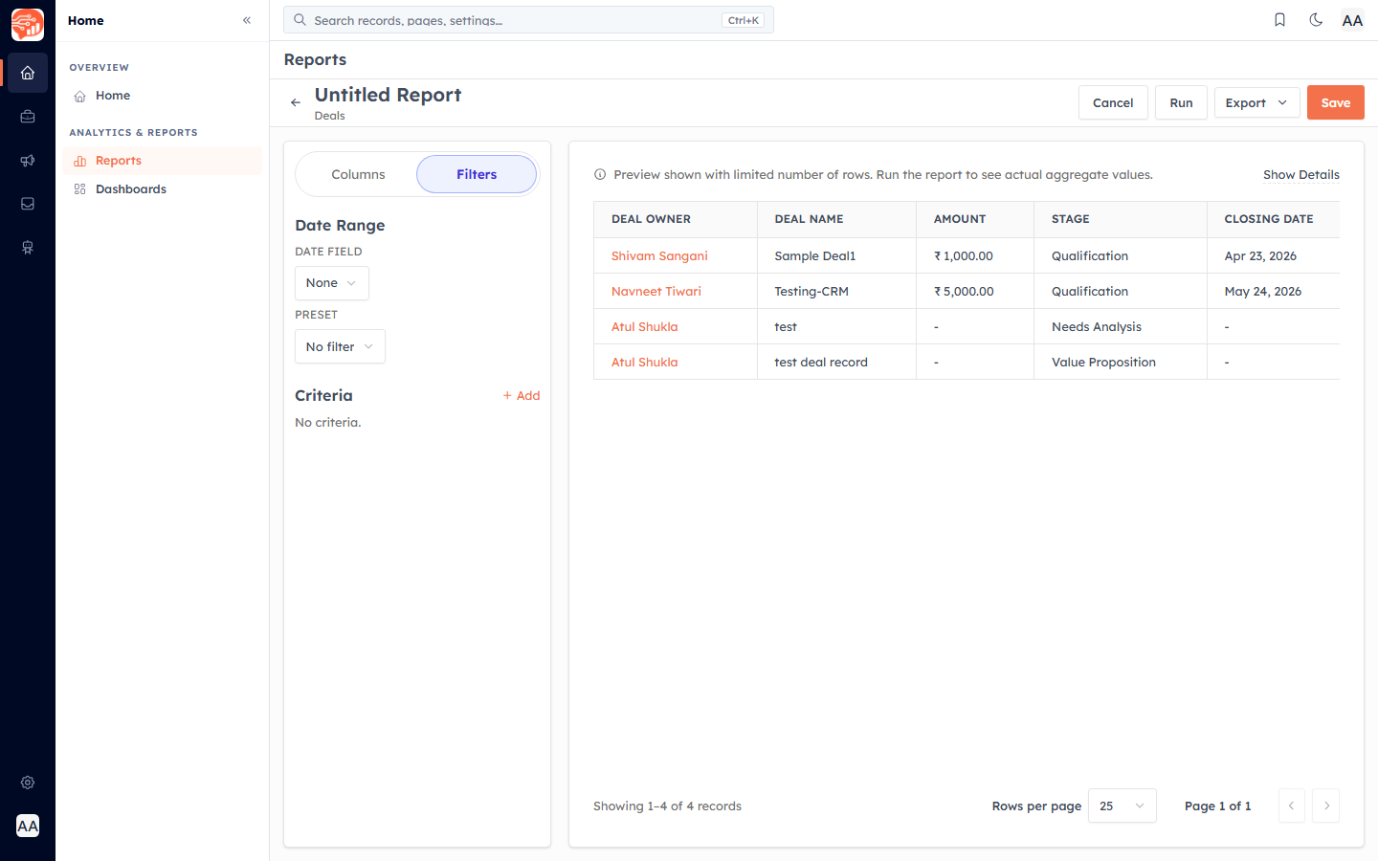The width and height of the screenshot is (1378, 861).
Task: Open the support agent icon in rail
Action: [x=28, y=248]
